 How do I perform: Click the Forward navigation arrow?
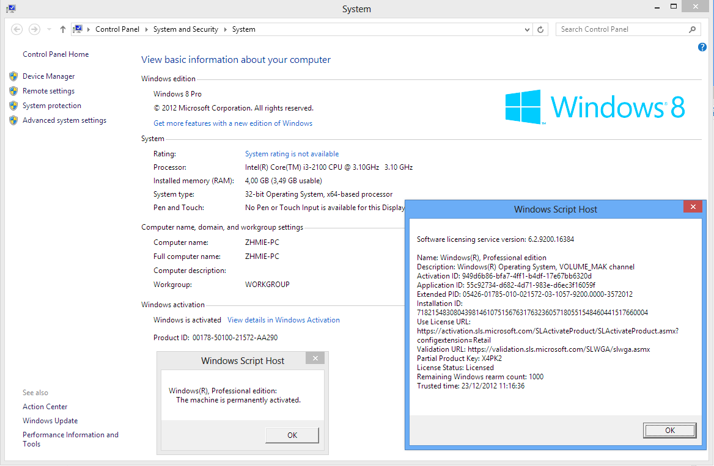coord(34,29)
